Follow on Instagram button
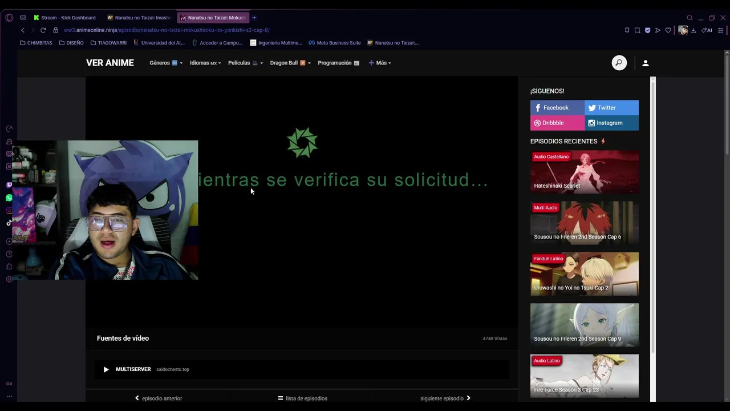730x411 pixels. pos(611,123)
